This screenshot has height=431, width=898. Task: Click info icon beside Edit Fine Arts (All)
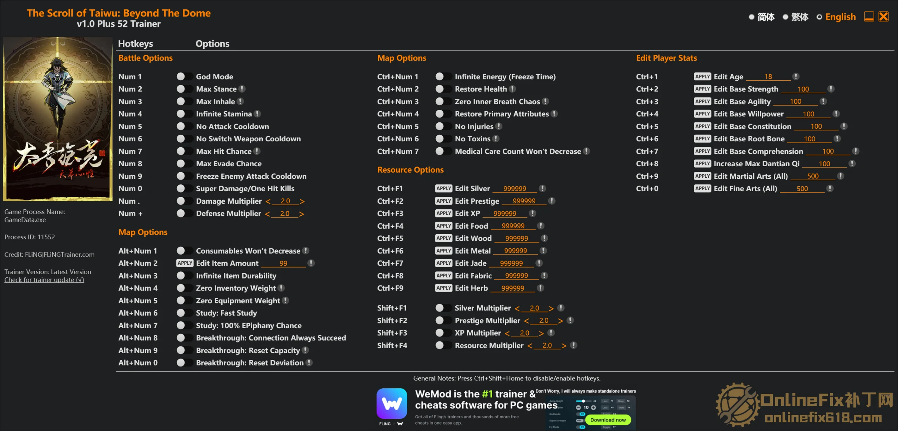coord(830,188)
